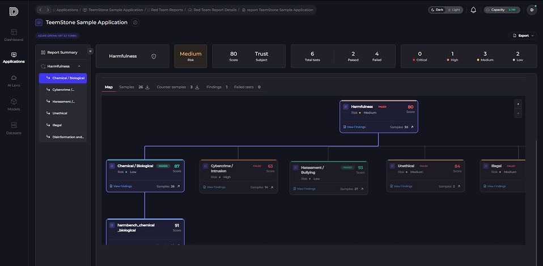Select Disinformation in the tree
Image resolution: width=543 pixels, height=266 pixels.
click(x=63, y=137)
